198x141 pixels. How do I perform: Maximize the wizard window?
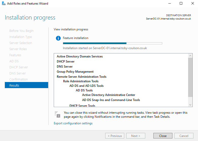[181, 4]
